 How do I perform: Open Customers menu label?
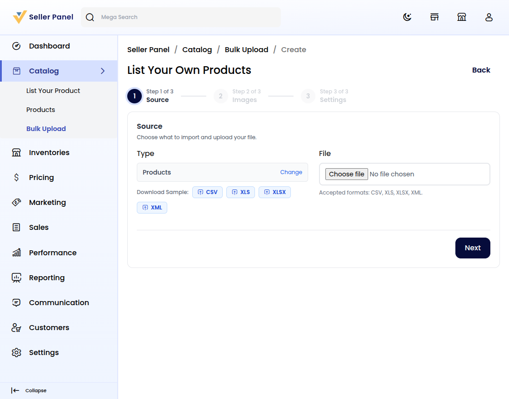(49, 327)
